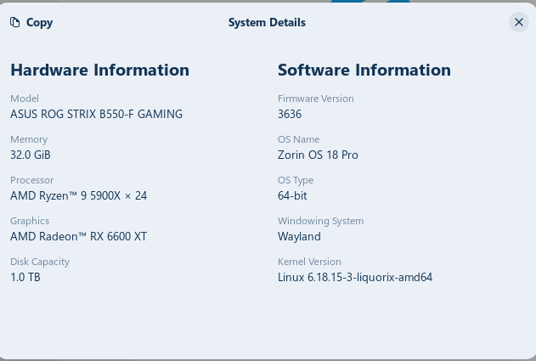This screenshot has width=536, height=361.
Task: Click the 1.0 TB disk capacity value
Action: (25, 277)
